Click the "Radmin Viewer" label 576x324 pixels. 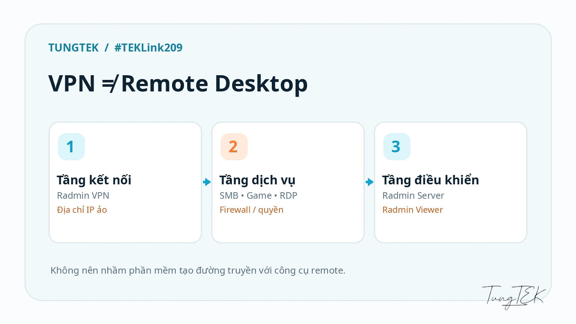[x=413, y=210]
